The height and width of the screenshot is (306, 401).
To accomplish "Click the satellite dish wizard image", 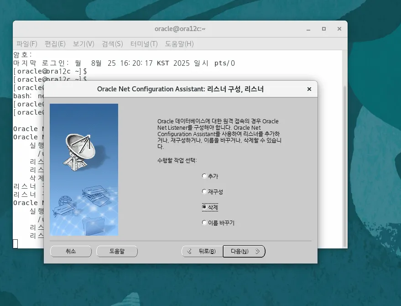I will pyautogui.click(x=84, y=169).
